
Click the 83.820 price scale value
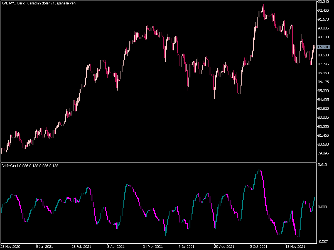[x=323, y=109]
